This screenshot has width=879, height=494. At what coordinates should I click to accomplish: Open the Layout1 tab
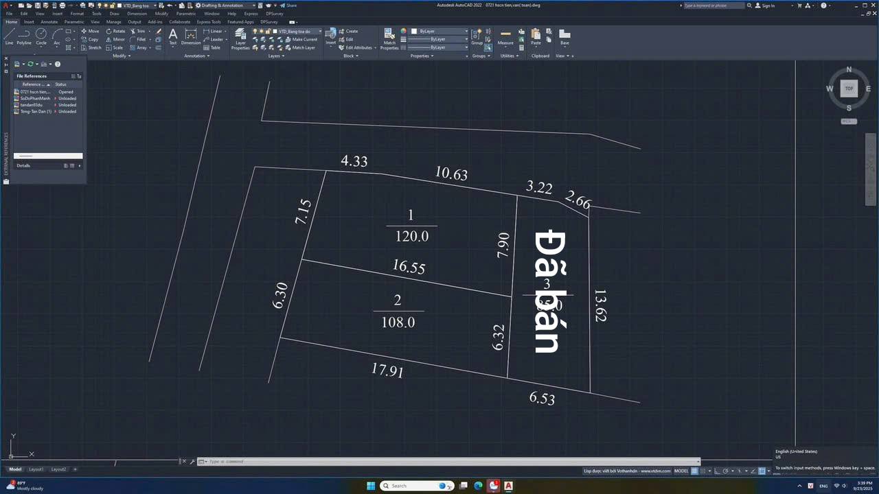(36, 469)
